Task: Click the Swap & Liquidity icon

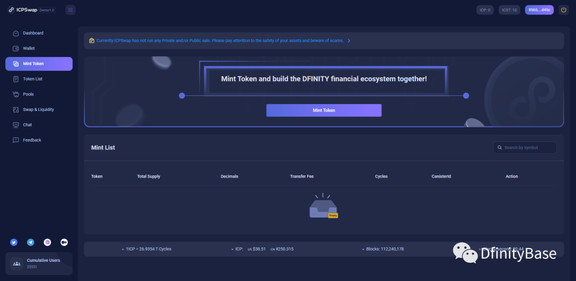Action: (x=16, y=109)
